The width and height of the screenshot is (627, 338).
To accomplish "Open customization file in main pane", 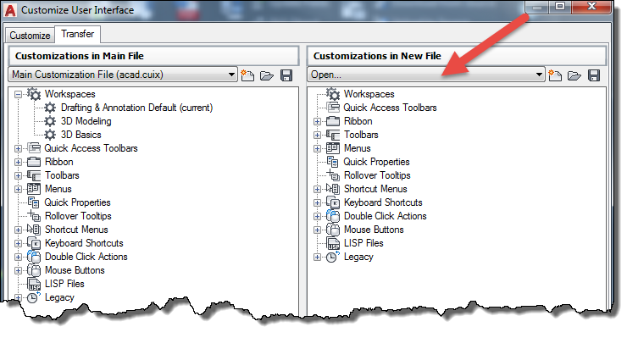I will [x=267, y=75].
